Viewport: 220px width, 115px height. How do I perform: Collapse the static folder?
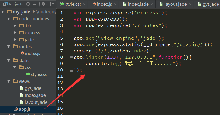tap(9, 61)
